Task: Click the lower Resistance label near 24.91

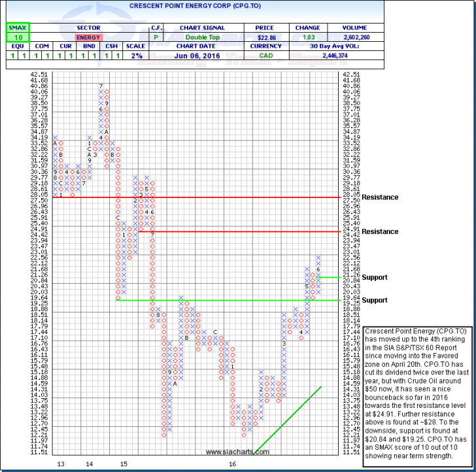Action: pyautogui.click(x=379, y=231)
